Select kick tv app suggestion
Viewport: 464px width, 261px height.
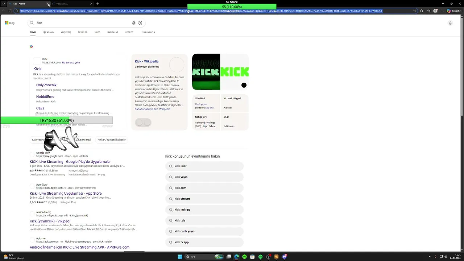coord(204,242)
